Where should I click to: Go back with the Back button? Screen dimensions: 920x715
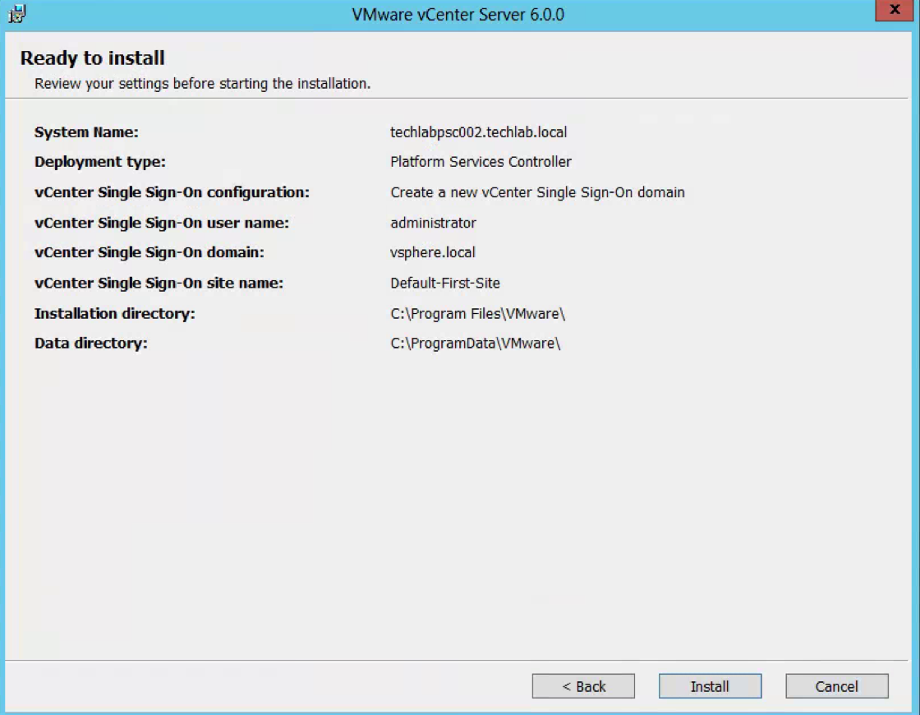[x=583, y=686]
